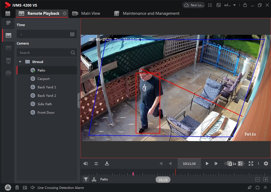Pin the alarm panel with pushpin
The width and height of the screenshot is (271, 192).
pos(250,188)
